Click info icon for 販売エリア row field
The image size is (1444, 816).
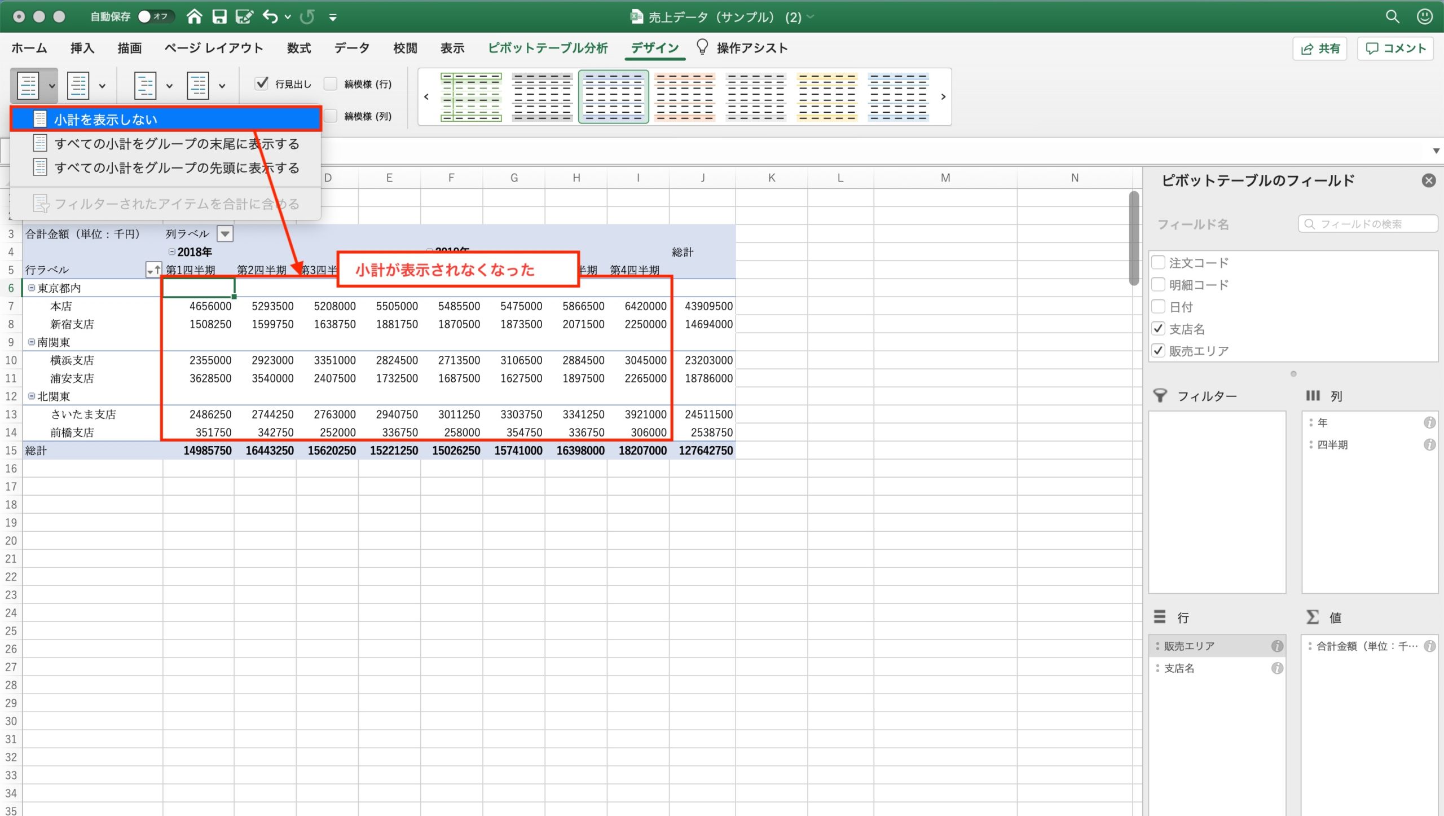pyautogui.click(x=1277, y=646)
